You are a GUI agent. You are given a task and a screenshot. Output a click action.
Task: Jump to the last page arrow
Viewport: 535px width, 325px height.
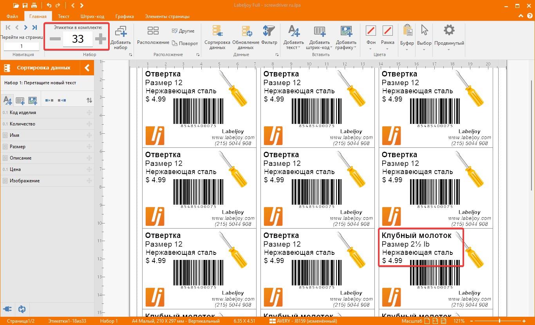tap(34, 27)
